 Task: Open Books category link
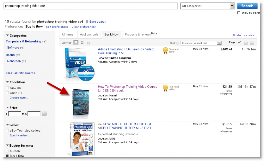pyautogui.click(x=10, y=55)
